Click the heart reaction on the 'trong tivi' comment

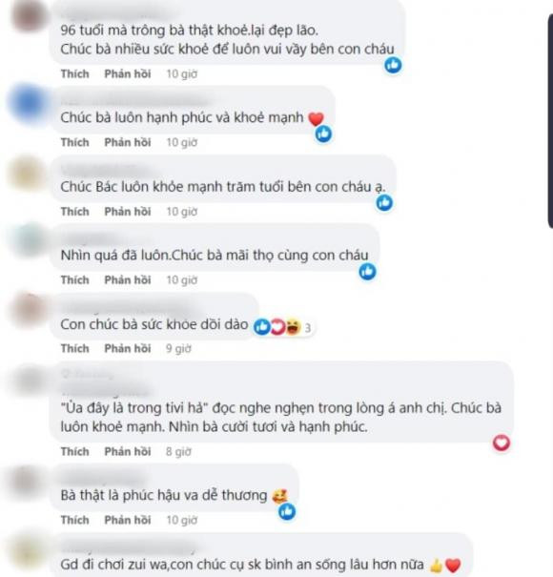pyautogui.click(x=502, y=443)
